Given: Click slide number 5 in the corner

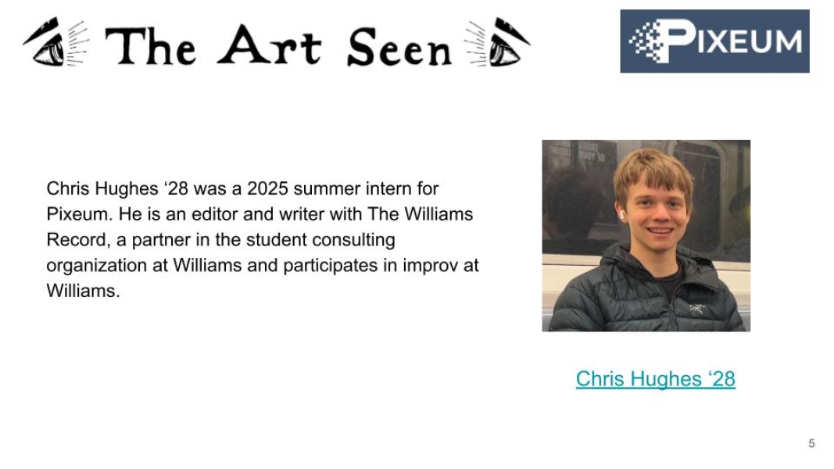Looking at the screenshot, I should click(811, 443).
